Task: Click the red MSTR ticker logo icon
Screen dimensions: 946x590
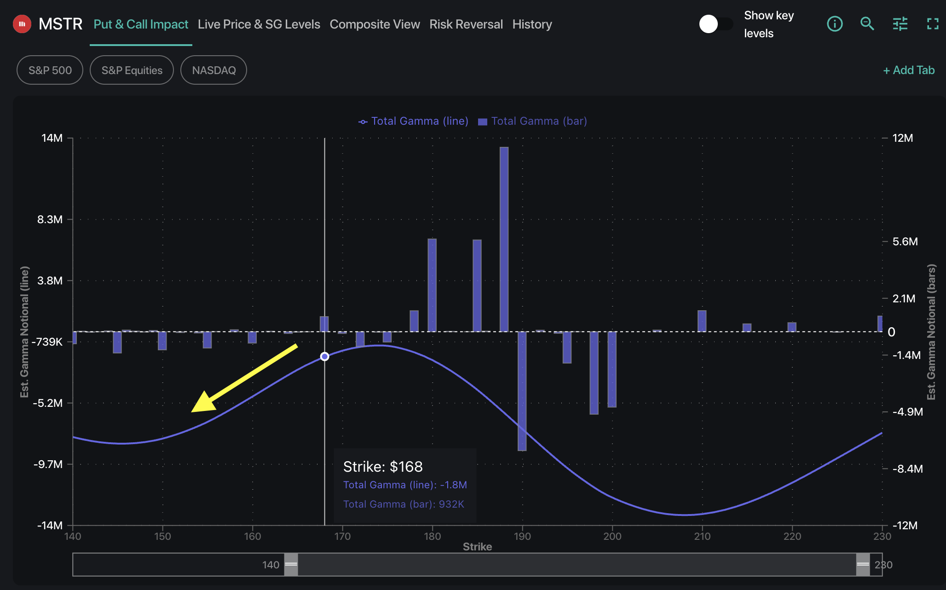Action: [x=22, y=24]
